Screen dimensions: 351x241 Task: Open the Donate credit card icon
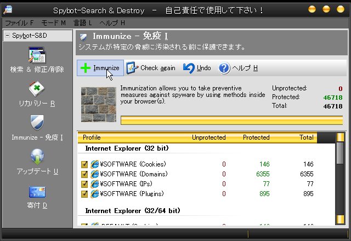click(x=37, y=192)
